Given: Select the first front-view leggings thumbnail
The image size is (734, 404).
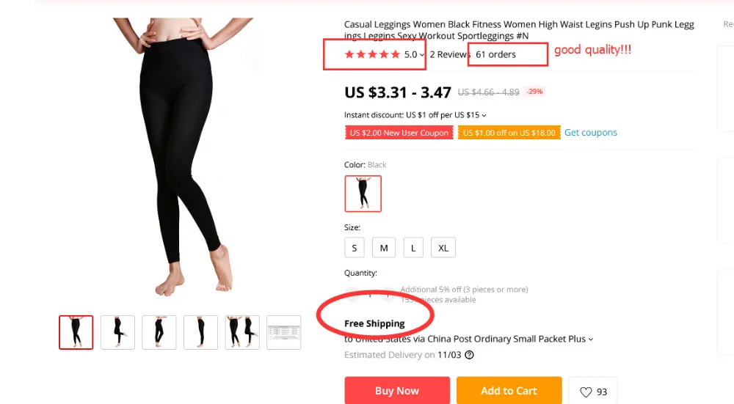Looking at the screenshot, I should [x=76, y=332].
